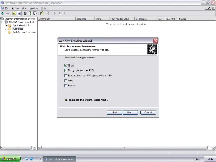The image size is (216, 162).
Task: Click the EN language indicator in the tray
Action: pos(198,159)
